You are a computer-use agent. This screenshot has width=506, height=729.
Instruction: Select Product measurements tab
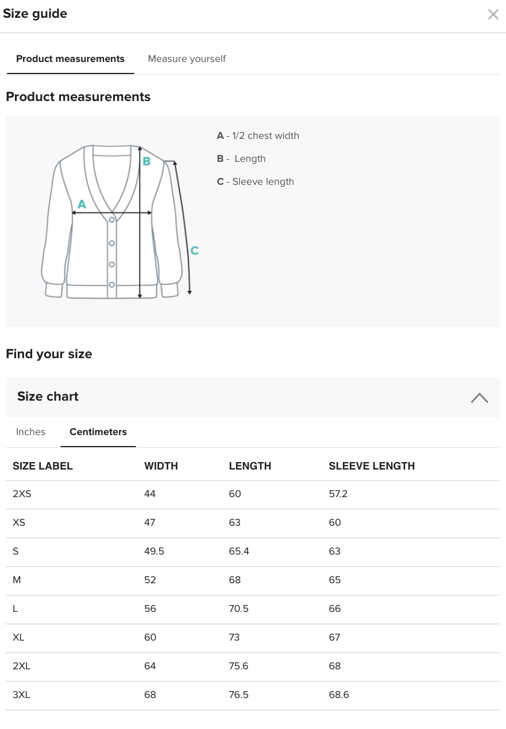70,59
